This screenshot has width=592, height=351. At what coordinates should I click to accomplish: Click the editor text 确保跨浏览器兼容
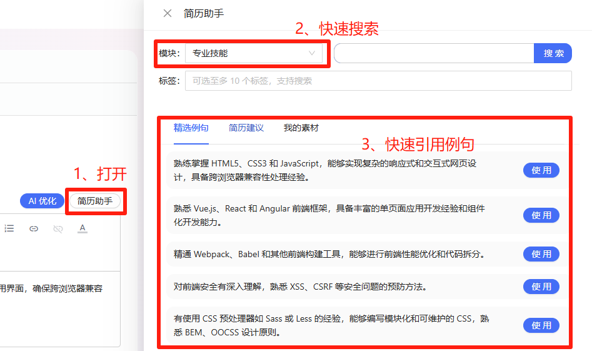click(68, 288)
